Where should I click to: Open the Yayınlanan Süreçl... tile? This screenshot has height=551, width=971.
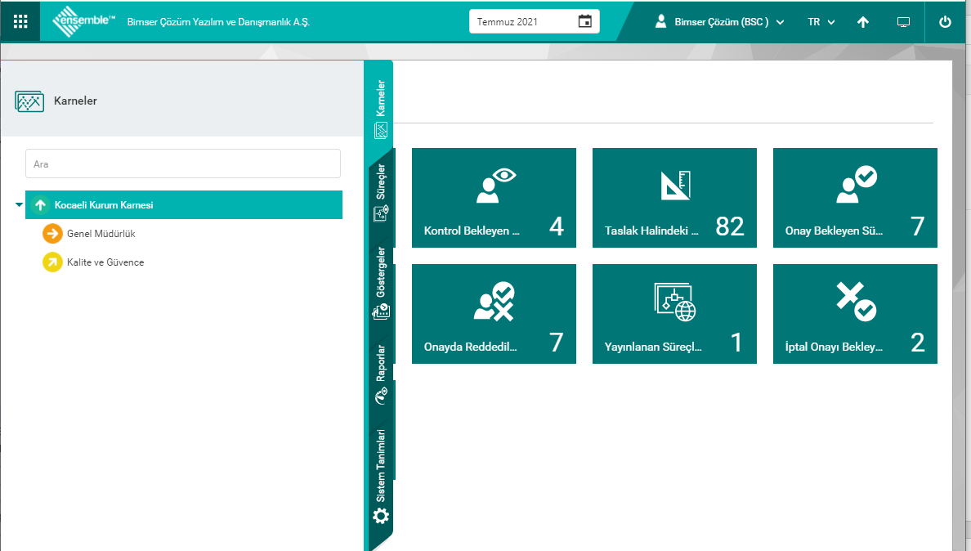pyautogui.click(x=674, y=314)
